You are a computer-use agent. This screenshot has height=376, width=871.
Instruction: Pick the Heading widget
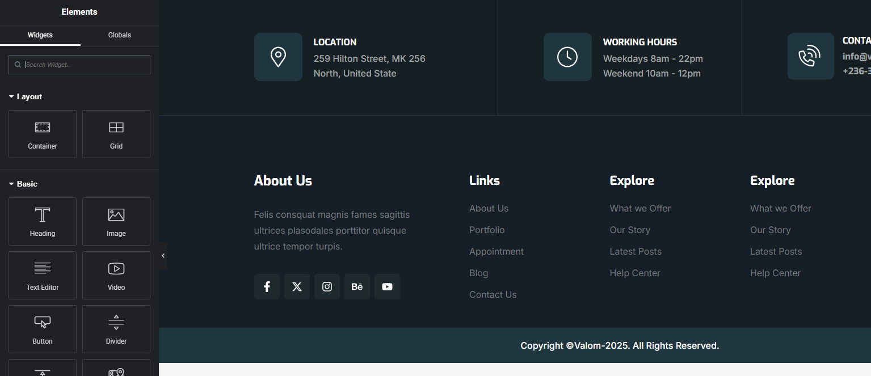(43, 221)
